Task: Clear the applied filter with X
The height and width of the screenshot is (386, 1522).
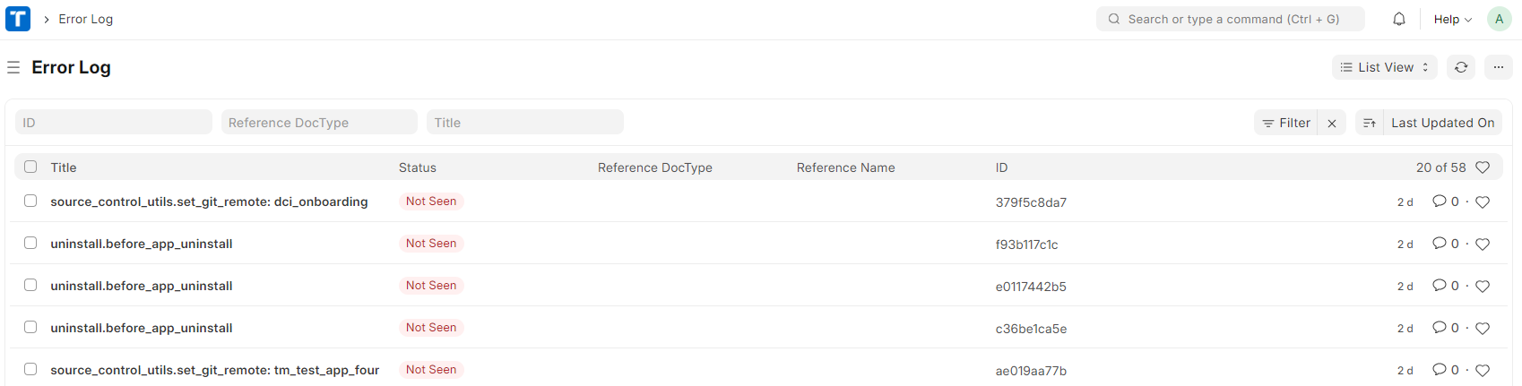Action: (1332, 124)
